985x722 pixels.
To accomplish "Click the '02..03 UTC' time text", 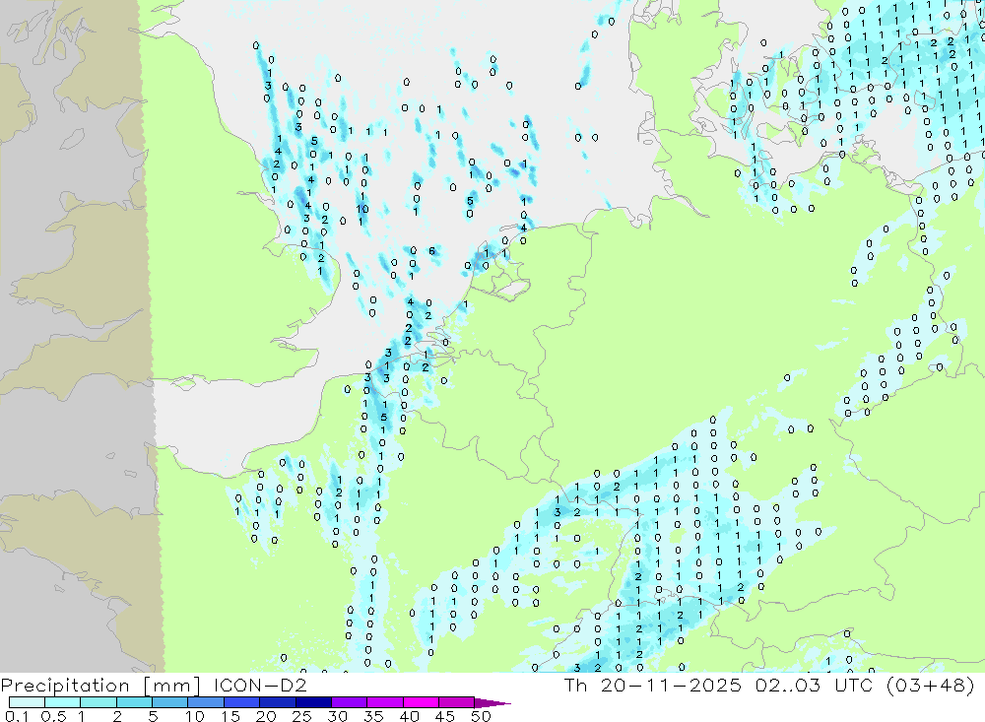I will [x=814, y=685].
